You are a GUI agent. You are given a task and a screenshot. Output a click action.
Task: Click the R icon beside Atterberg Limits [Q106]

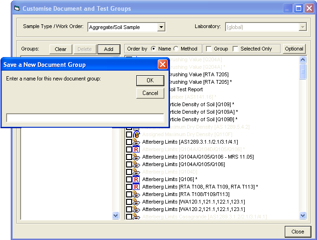(136, 179)
